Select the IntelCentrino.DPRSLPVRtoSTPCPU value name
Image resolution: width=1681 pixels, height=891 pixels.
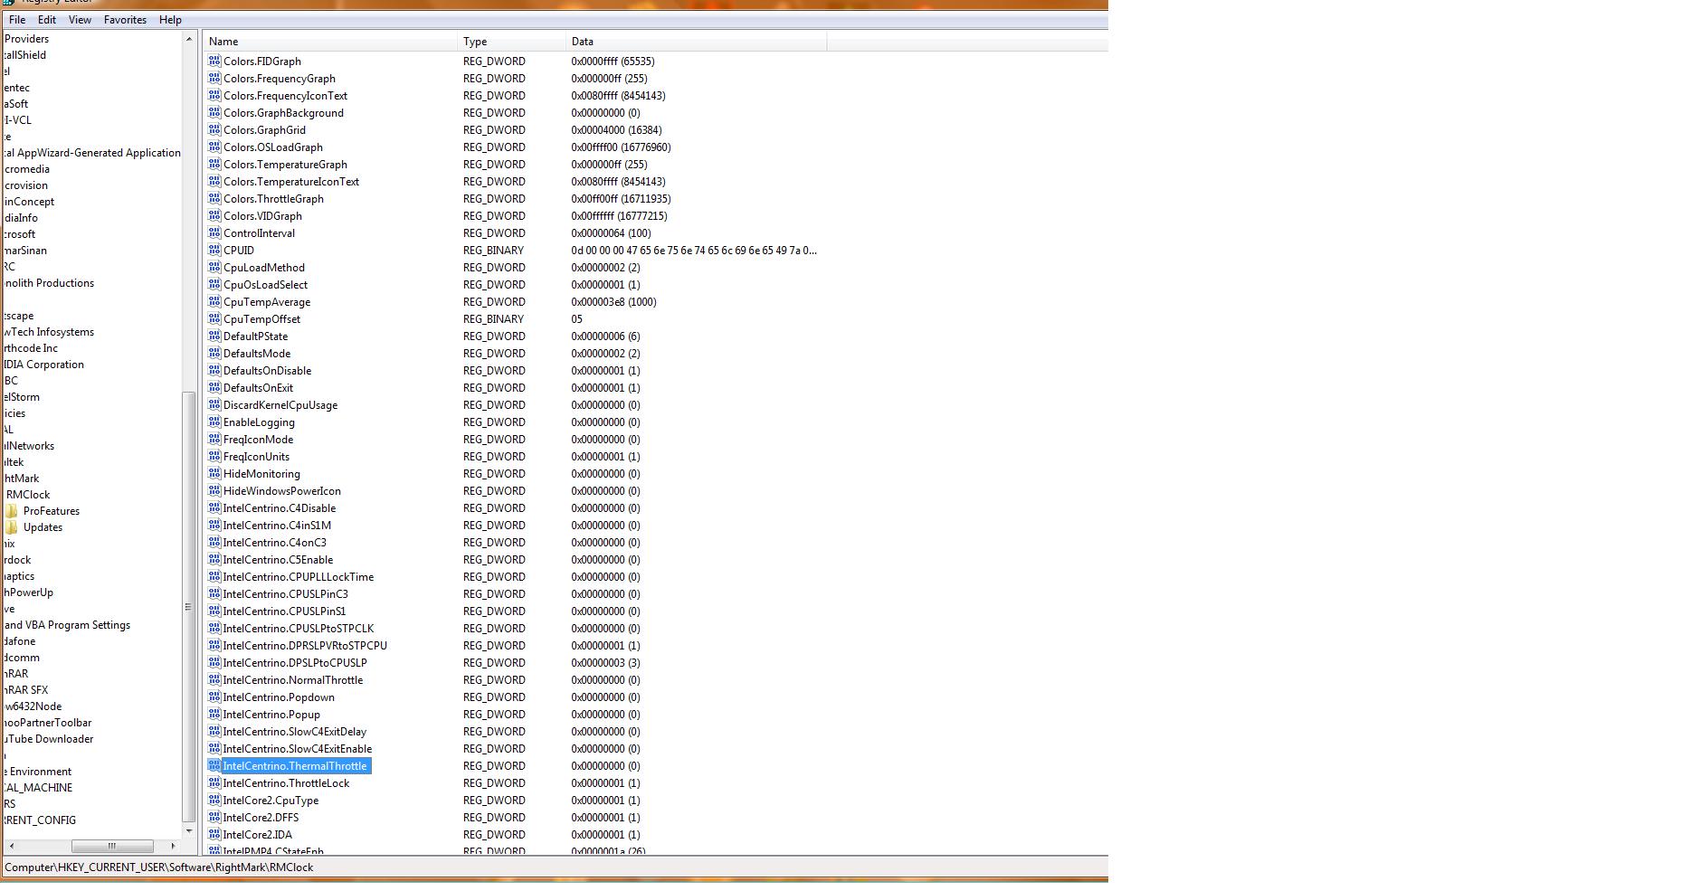click(x=305, y=646)
